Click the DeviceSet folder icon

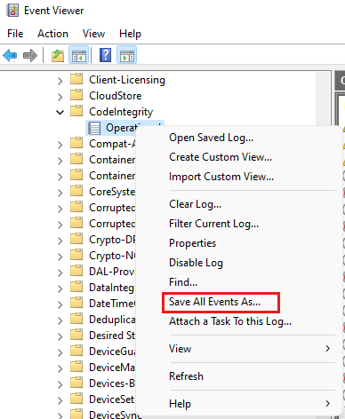(x=76, y=399)
